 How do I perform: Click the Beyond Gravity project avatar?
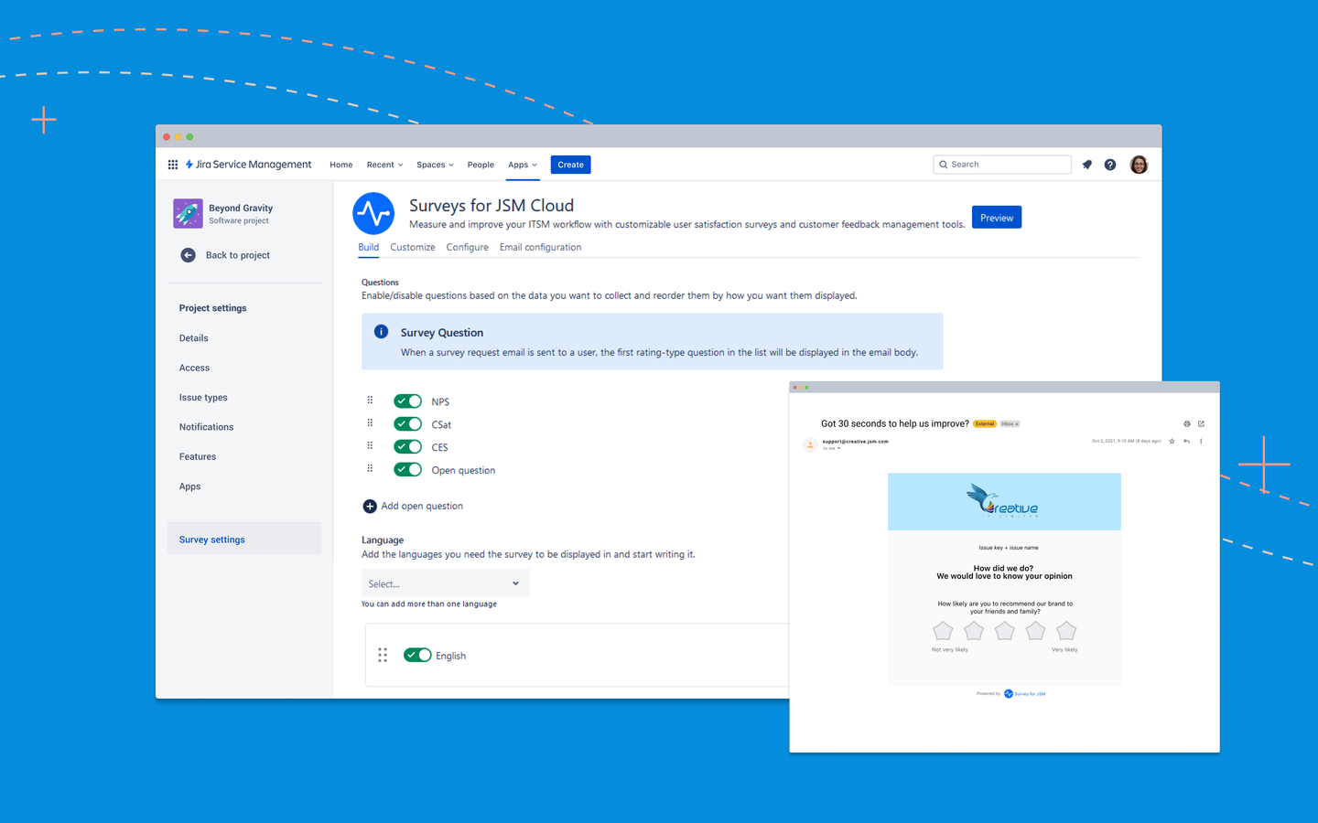coord(188,214)
